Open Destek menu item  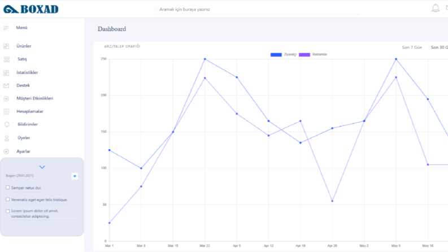pos(23,85)
